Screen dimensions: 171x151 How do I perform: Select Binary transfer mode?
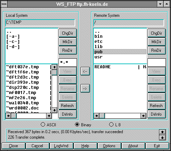pyautogui.click(x=83, y=125)
